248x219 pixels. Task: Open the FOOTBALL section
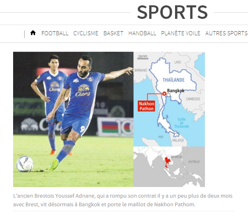coord(55,33)
